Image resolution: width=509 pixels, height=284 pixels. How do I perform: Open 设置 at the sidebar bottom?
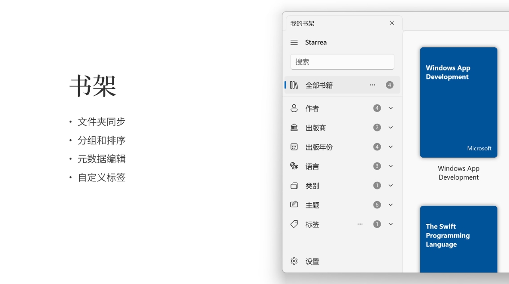pyautogui.click(x=312, y=261)
